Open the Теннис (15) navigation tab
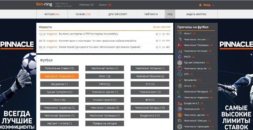This screenshot has height=130, width=253. tap(83, 14)
